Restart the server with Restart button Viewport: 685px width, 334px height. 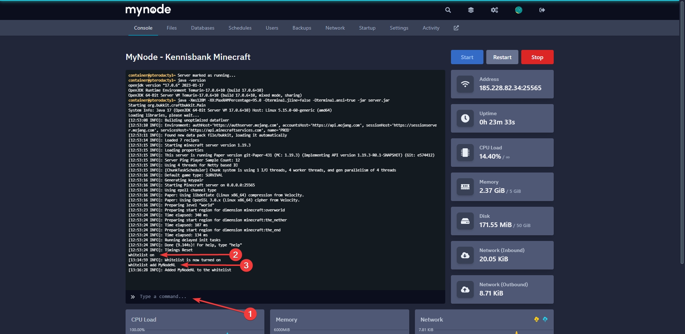502,57
